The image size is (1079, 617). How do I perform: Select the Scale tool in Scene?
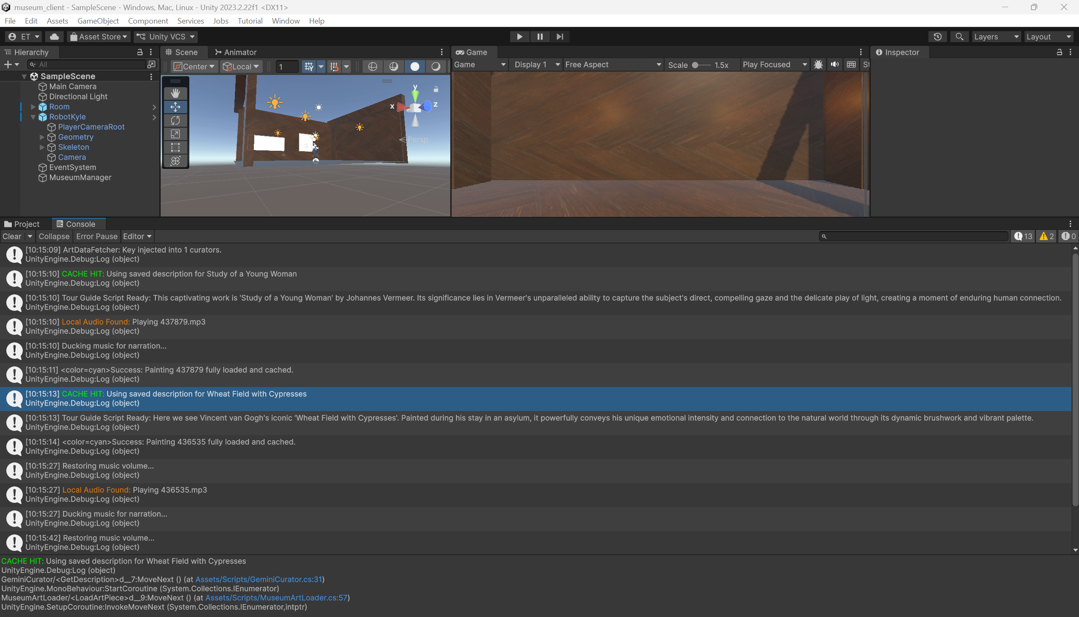point(175,134)
